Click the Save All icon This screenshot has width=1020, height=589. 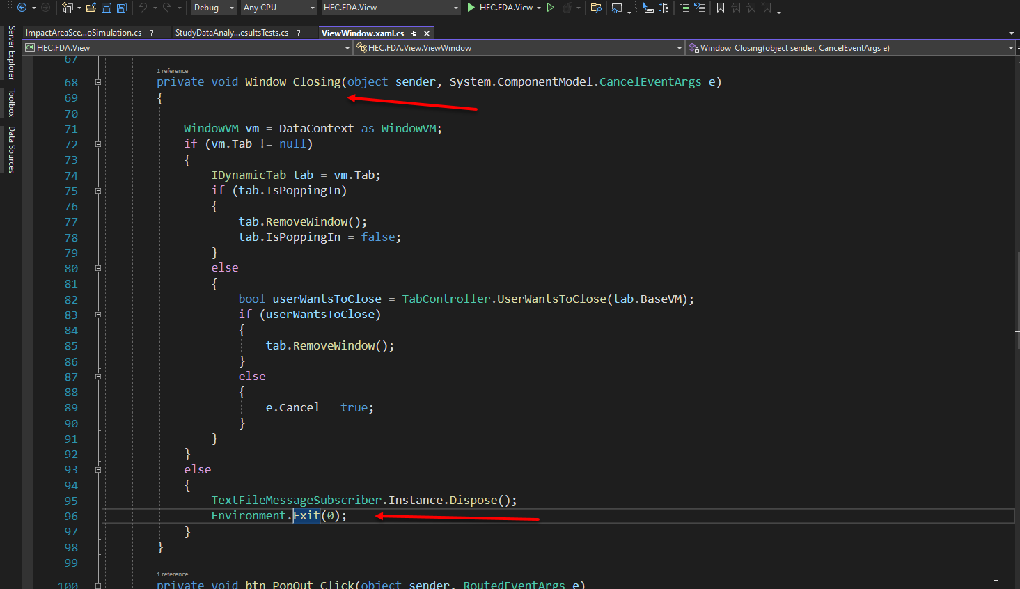pos(122,8)
